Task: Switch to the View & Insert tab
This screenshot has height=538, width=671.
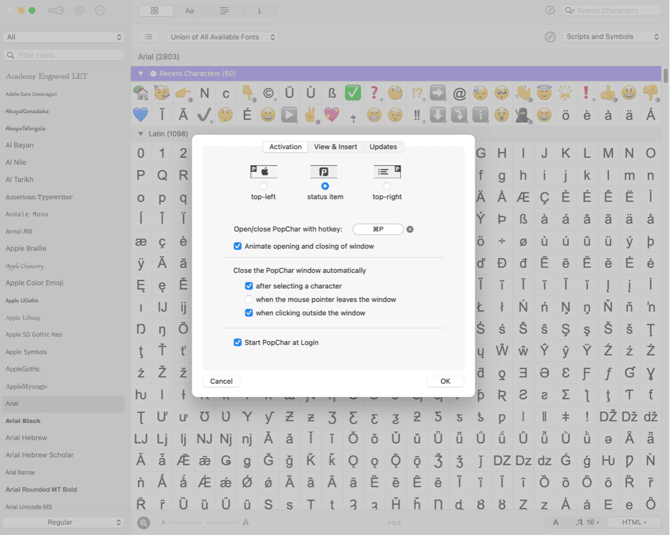Action: pos(335,147)
